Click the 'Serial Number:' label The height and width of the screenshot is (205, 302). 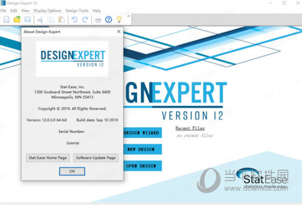(x=72, y=132)
